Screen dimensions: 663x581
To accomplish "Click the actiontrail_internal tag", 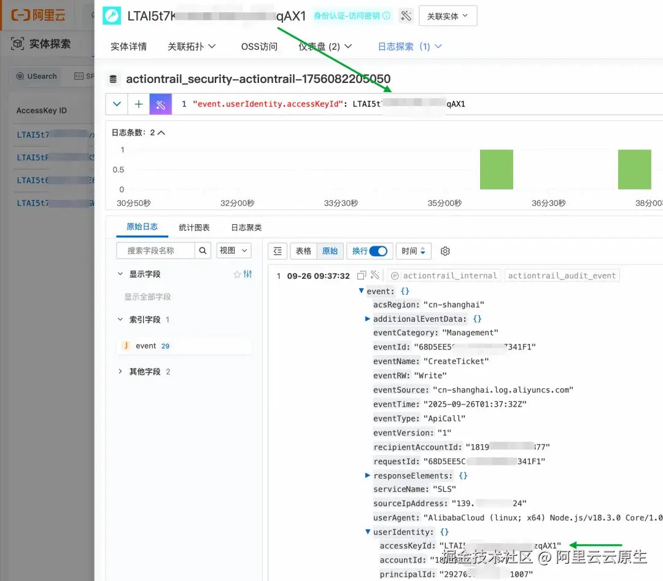I will (x=444, y=276).
